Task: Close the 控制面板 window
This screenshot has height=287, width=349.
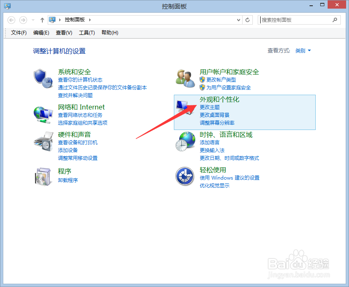Action: 337,5
